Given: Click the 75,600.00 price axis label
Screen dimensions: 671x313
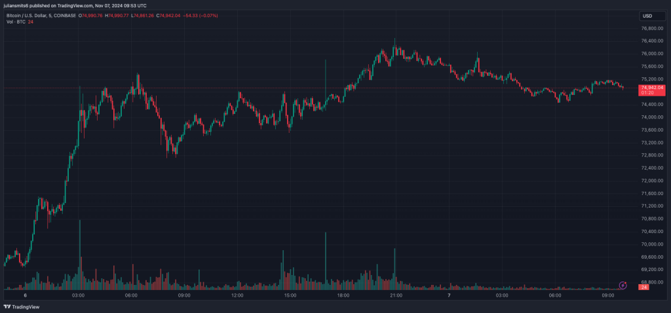Looking at the screenshot, I should [x=652, y=67].
